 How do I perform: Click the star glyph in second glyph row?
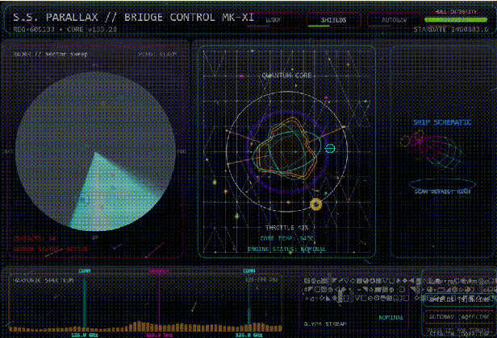(371, 289)
